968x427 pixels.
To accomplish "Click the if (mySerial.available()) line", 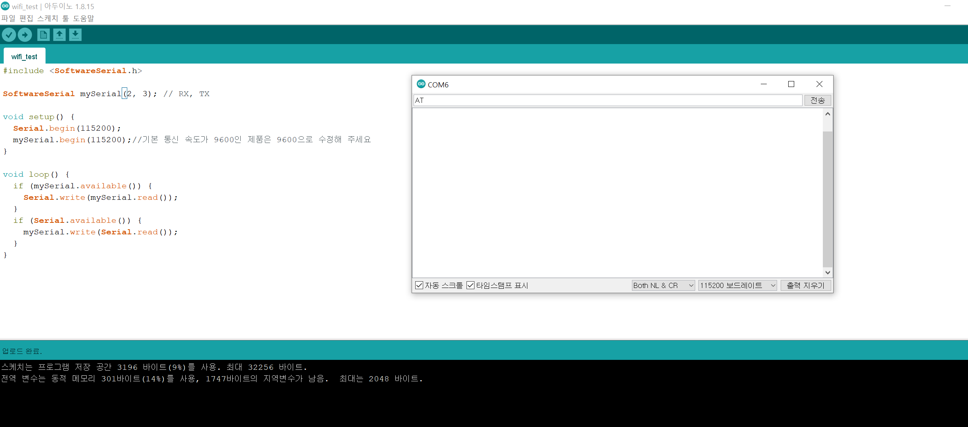I will 83,186.
